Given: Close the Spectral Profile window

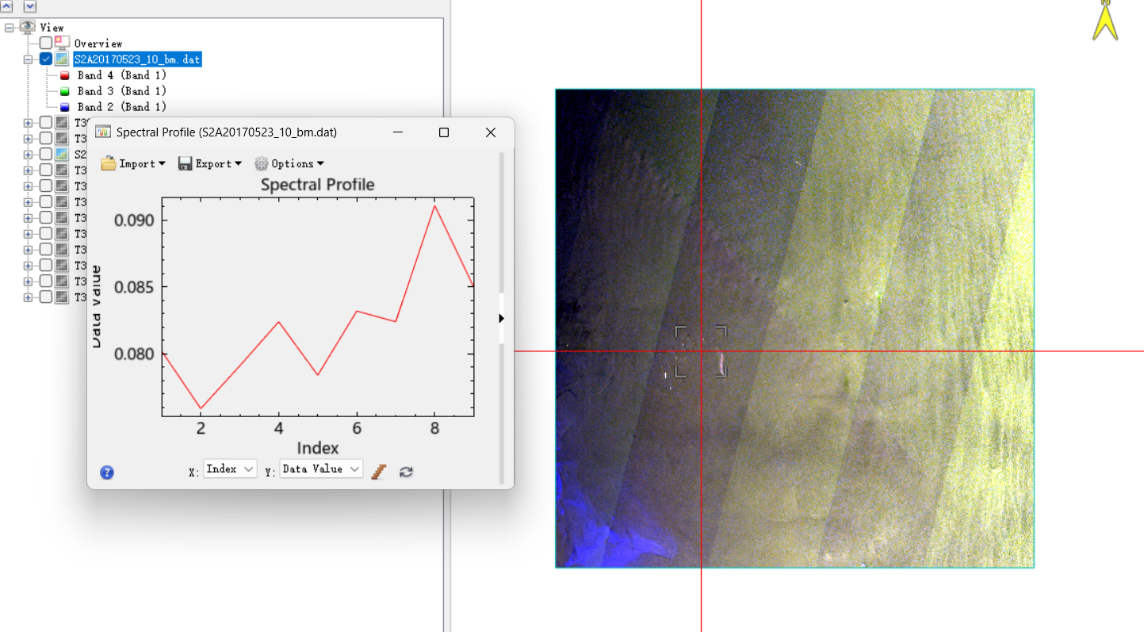Looking at the screenshot, I should [x=491, y=132].
